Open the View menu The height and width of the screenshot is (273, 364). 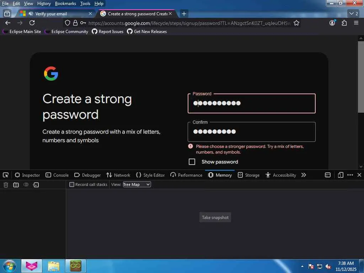pos(28,4)
